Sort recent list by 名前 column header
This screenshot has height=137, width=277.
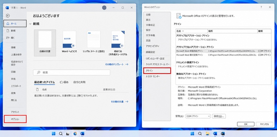(44, 90)
